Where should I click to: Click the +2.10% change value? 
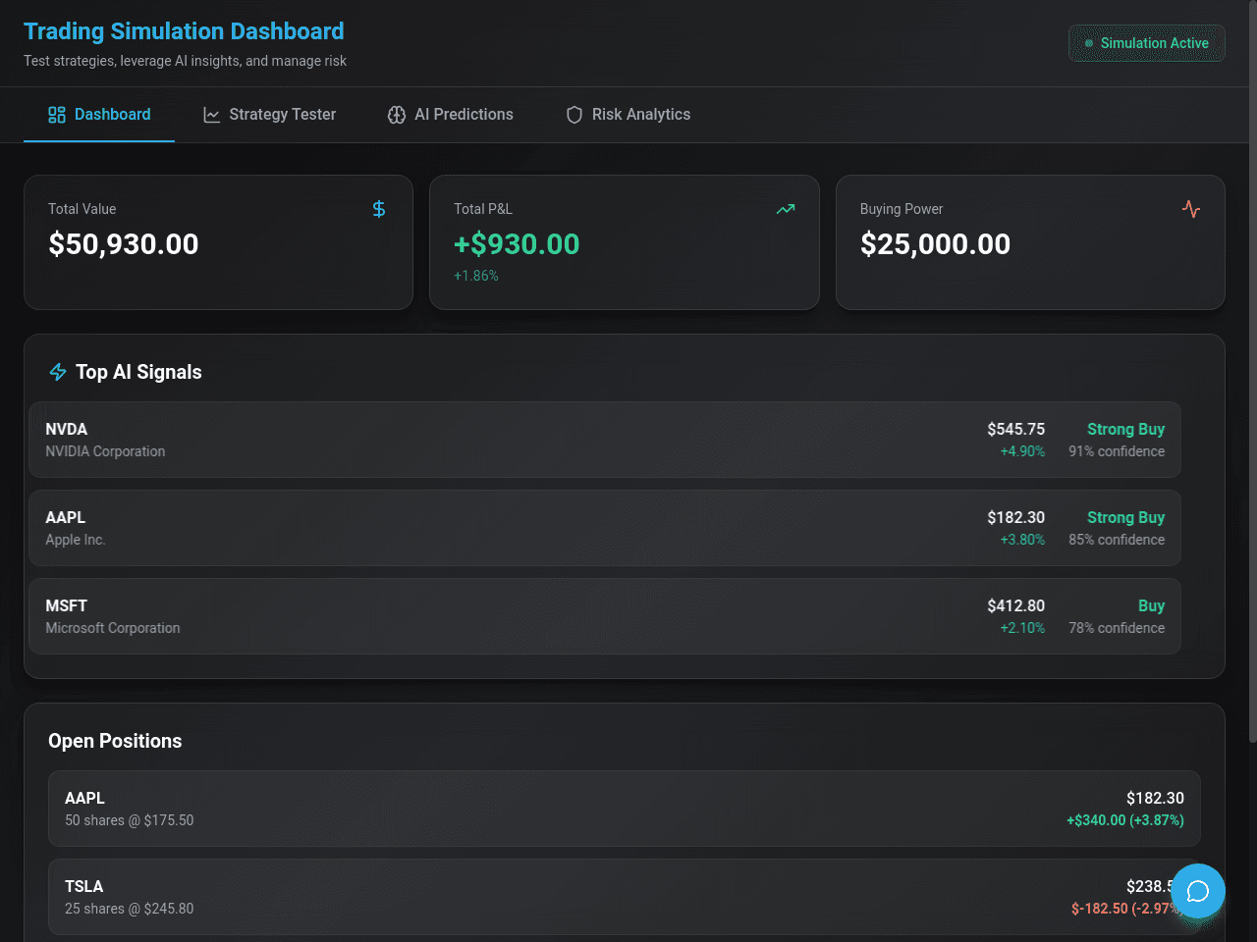pos(1022,628)
